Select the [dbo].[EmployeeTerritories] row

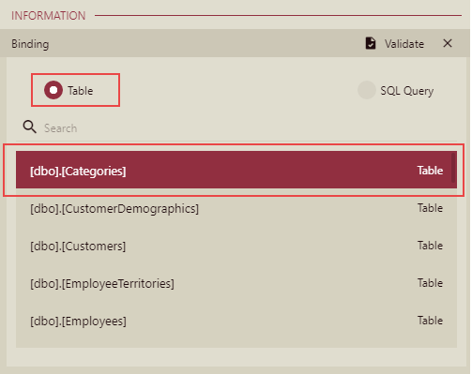tap(236, 283)
